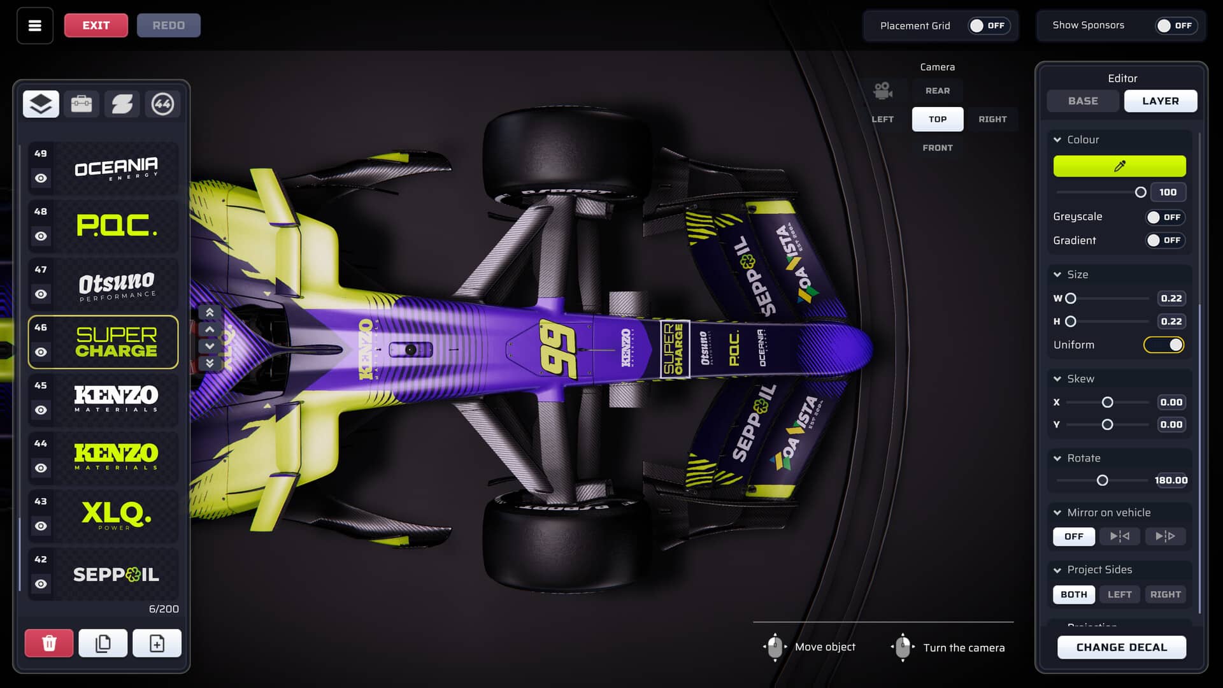Hide the Oceania Energy layer 49
1223x688 pixels.
point(41,178)
